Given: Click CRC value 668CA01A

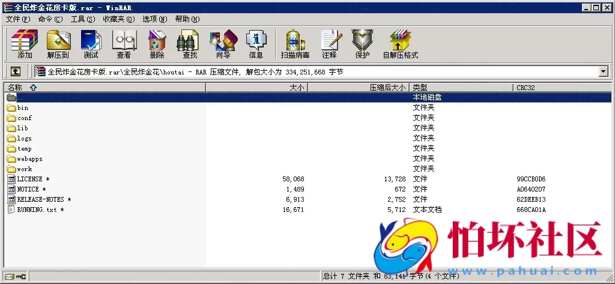Looking at the screenshot, I should [x=531, y=210].
